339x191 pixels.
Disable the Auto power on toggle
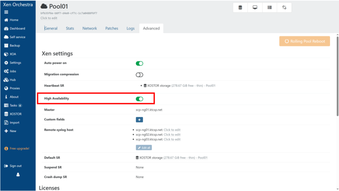139,63
